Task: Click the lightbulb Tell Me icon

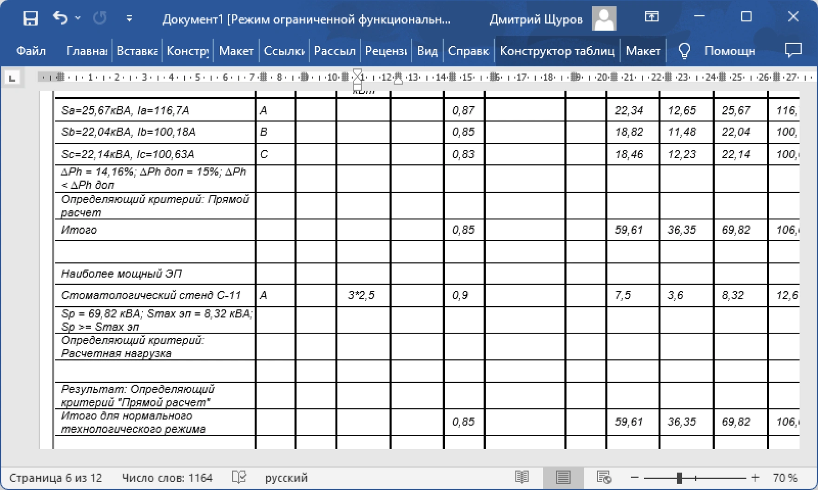Action: point(684,51)
